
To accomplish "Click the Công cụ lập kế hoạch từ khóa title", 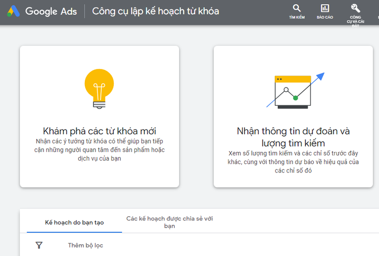I will click(x=155, y=11).
